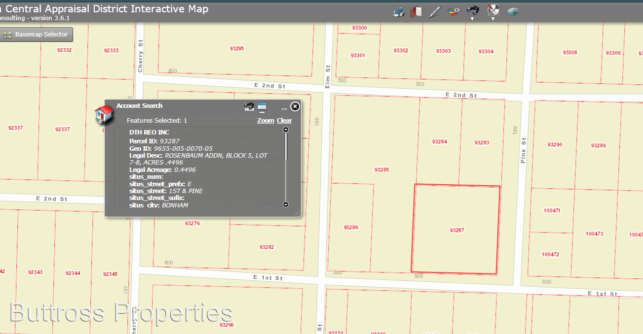Image resolution: width=643 pixels, height=334 pixels.
Task: Open the Basemap Selector
Action: [37, 34]
